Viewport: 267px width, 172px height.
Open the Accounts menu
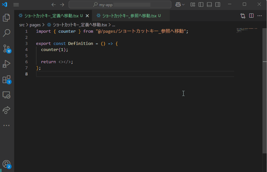7,165
